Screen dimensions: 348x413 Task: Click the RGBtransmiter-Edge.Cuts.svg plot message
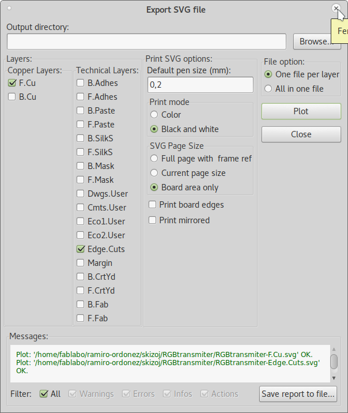[x=168, y=367]
